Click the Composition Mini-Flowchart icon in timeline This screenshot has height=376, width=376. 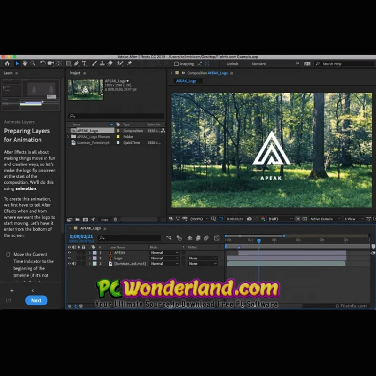(169, 238)
